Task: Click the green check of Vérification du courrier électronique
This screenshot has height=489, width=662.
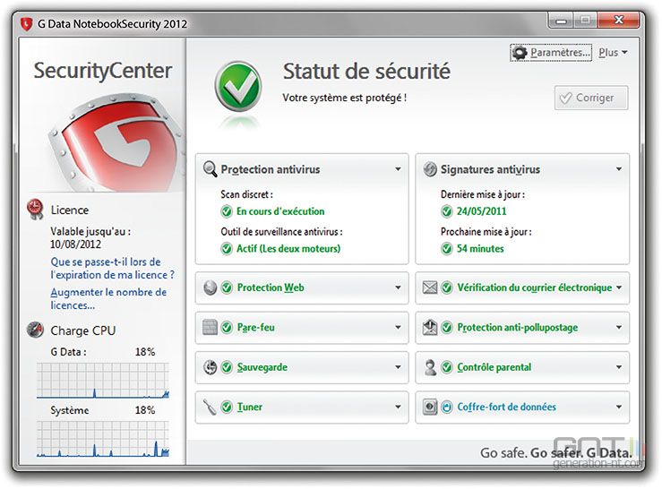Action: [x=447, y=287]
